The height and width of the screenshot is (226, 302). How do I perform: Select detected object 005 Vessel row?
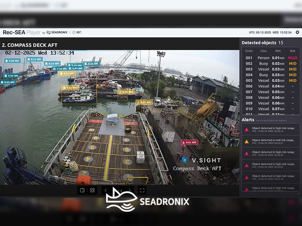pyautogui.click(x=271, y=81)
